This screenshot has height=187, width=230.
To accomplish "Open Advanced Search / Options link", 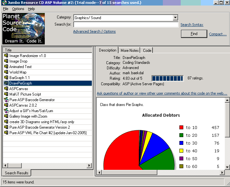I will (x=94, y=31).
